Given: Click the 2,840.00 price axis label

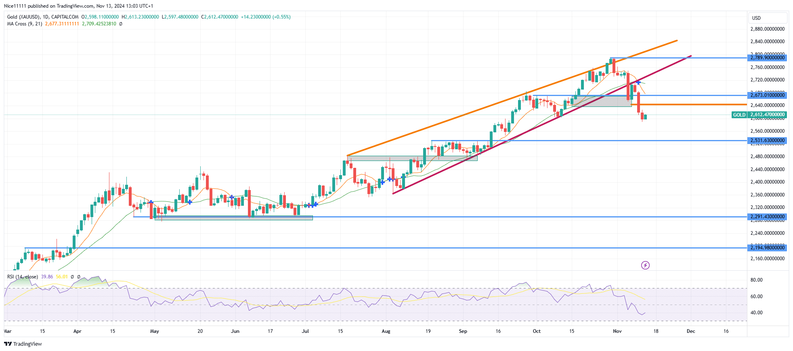Looking at the screenshot, I should pyautogui.click(x=768, y=42).
